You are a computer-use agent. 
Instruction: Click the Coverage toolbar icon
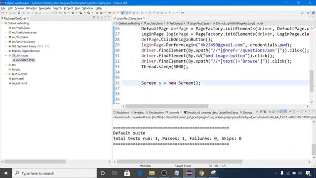pos(80,13)
